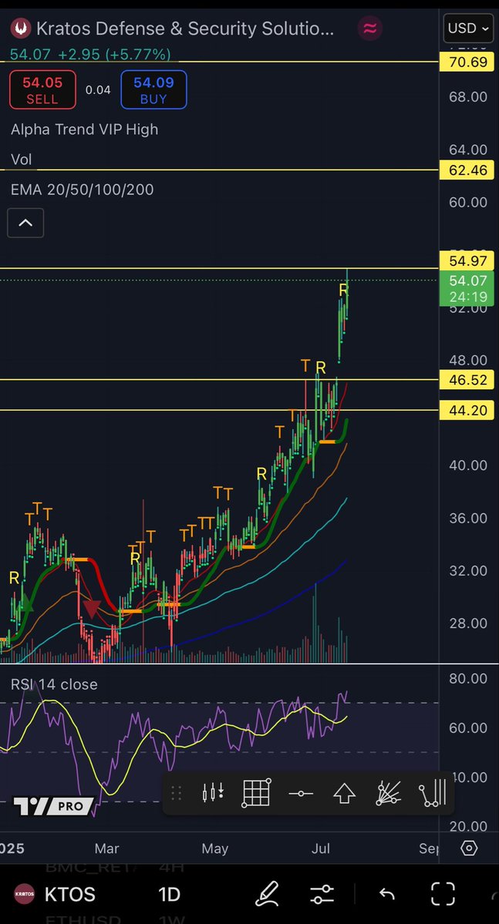Tap the 28.00 price scale label
Viewport: 499px width, 924px height.
(468, 623)
